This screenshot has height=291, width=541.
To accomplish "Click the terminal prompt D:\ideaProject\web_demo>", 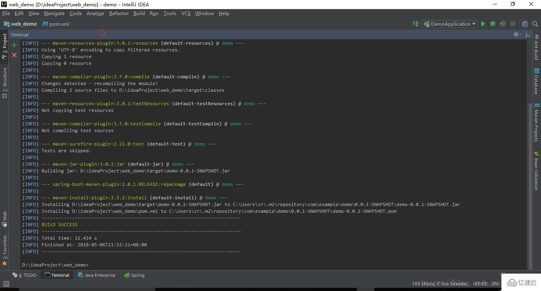I will pyautogui.click(x=55, y=265).
